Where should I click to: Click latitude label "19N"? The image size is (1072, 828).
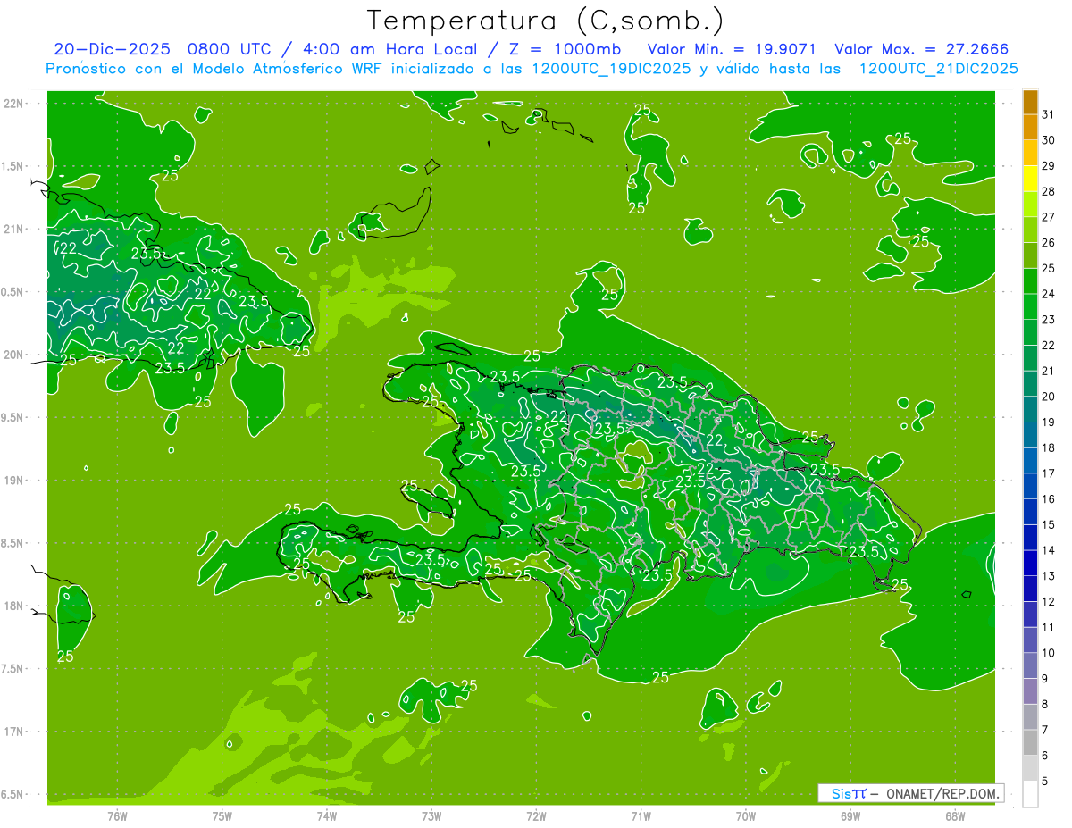(x=14, y=480)
